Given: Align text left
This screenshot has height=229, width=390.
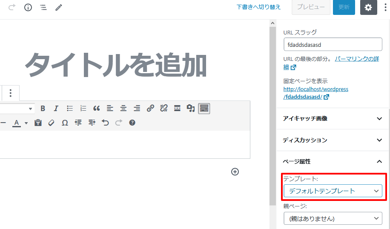Looking at the screenshot, I should pyautogui.click(x=110, y=109).
